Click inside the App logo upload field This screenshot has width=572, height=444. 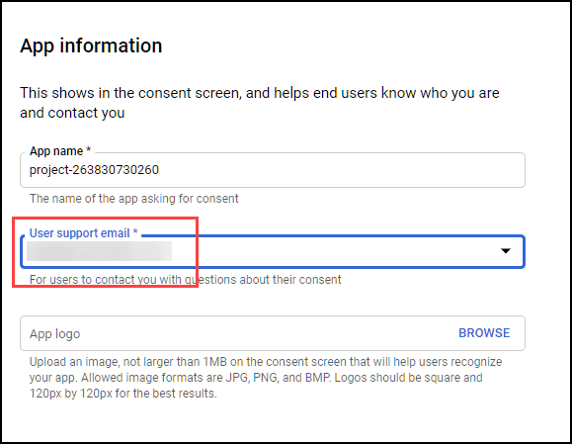coord(273,333)
